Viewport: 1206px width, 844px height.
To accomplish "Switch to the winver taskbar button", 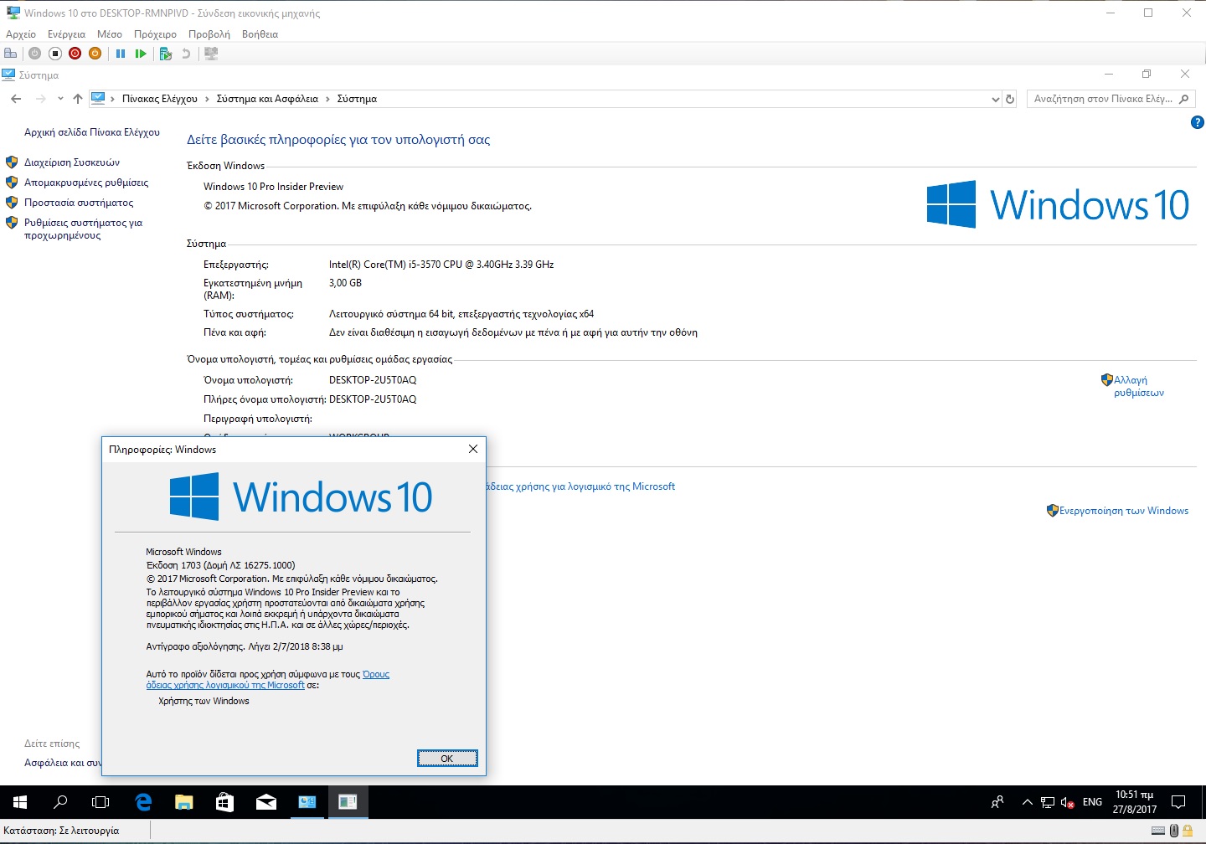I will click(348, 802).
